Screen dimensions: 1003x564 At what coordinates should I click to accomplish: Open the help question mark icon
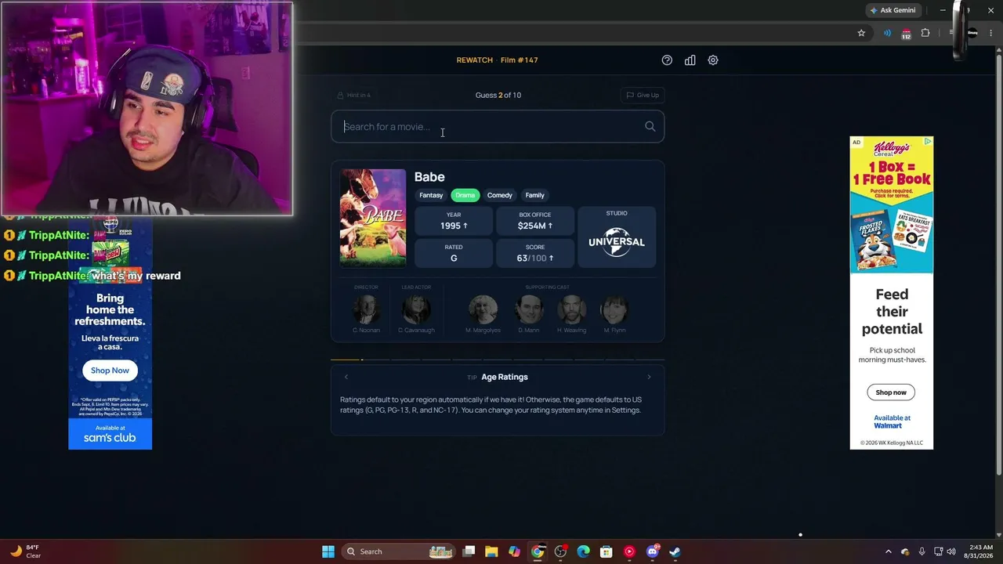(x=667, y=60)
